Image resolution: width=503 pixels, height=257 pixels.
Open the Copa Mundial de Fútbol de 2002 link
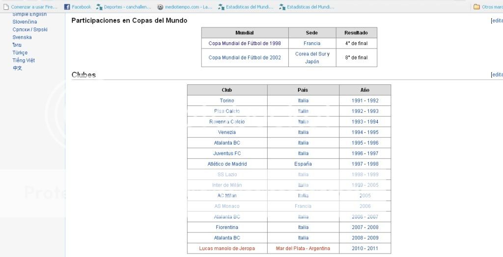(x=245, y=58)
